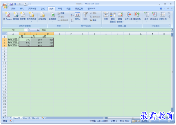Screen dimensions: 176x125
Task: Switch to the Insert (插入) tab
Action: click(22, 8)
